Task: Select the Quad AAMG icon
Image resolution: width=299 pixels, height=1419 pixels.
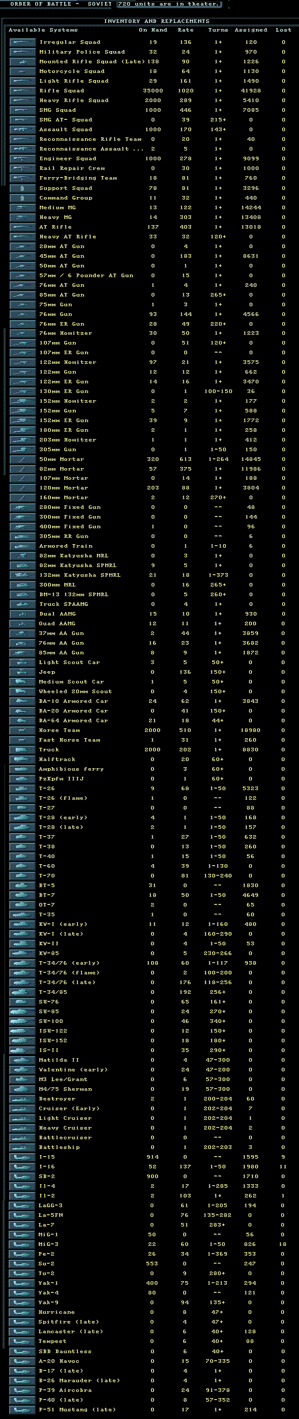Action: click(x=22, y=624)
